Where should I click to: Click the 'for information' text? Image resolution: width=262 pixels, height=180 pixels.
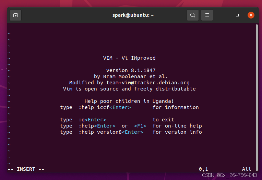(x=176, y=107)
